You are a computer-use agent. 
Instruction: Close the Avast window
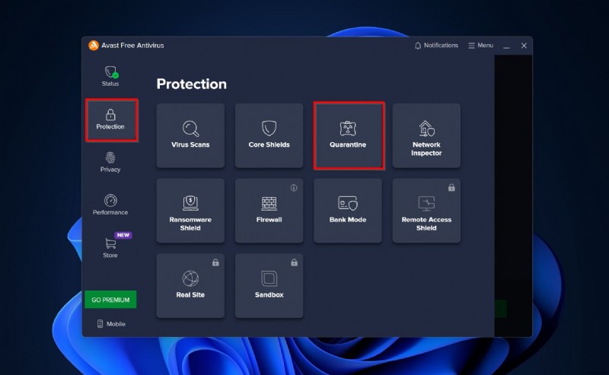click(524, 46)
